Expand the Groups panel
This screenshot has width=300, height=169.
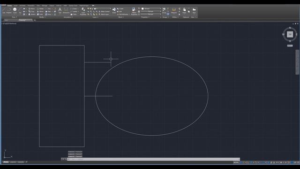pos(165,17)
